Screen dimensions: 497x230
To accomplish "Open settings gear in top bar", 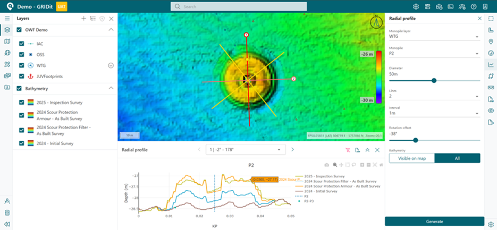I will coord(416,6).
